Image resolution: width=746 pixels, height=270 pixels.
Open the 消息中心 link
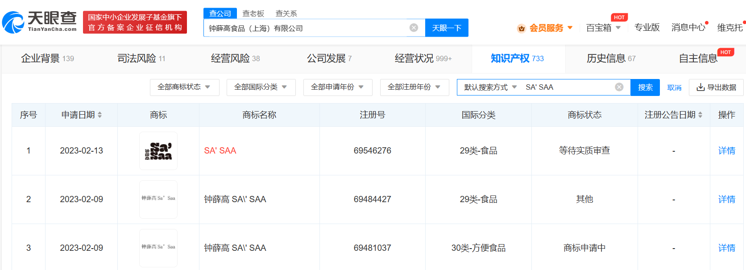(688, 28)
